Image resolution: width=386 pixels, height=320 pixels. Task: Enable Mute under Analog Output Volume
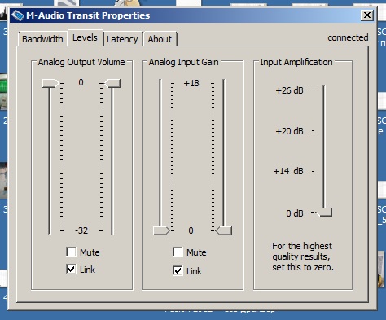point(71,252)
